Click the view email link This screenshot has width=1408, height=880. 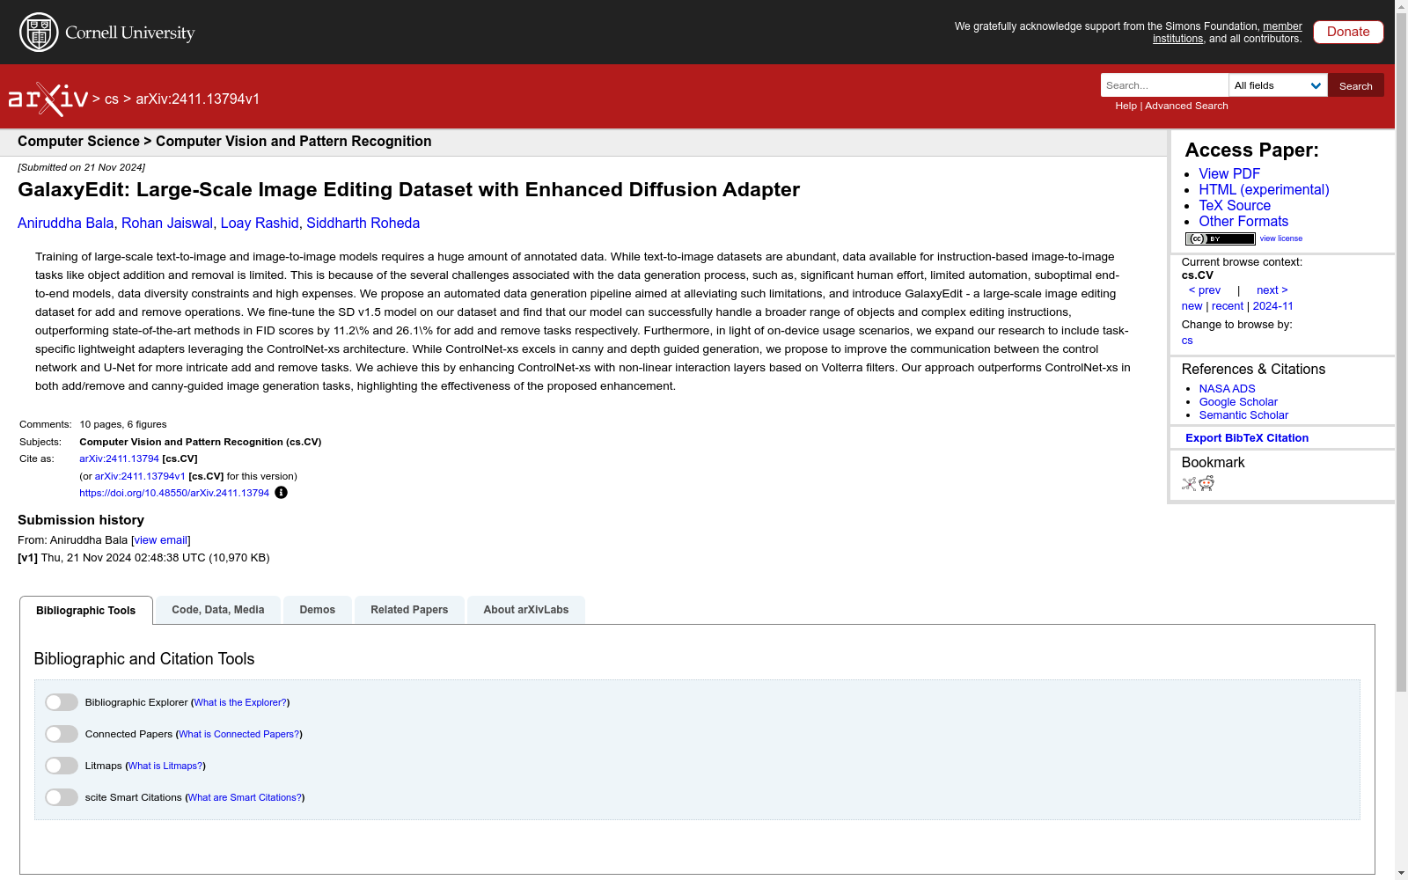point(161,540)
